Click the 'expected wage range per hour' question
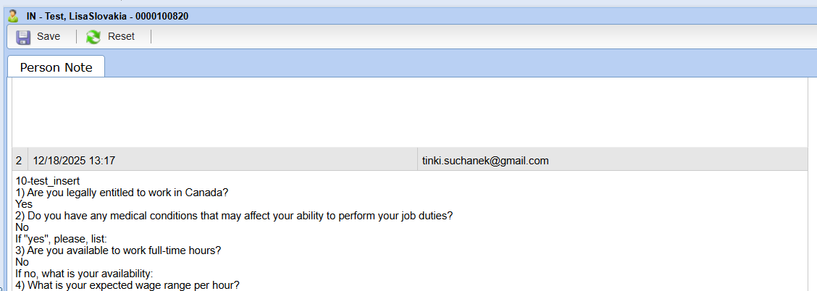This screenshot has width=817, height=291. click(x=127, y=285)
